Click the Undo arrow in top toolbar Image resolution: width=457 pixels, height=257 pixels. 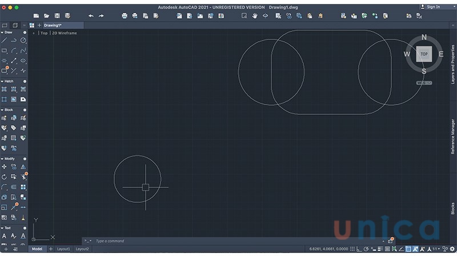[91, 15]
